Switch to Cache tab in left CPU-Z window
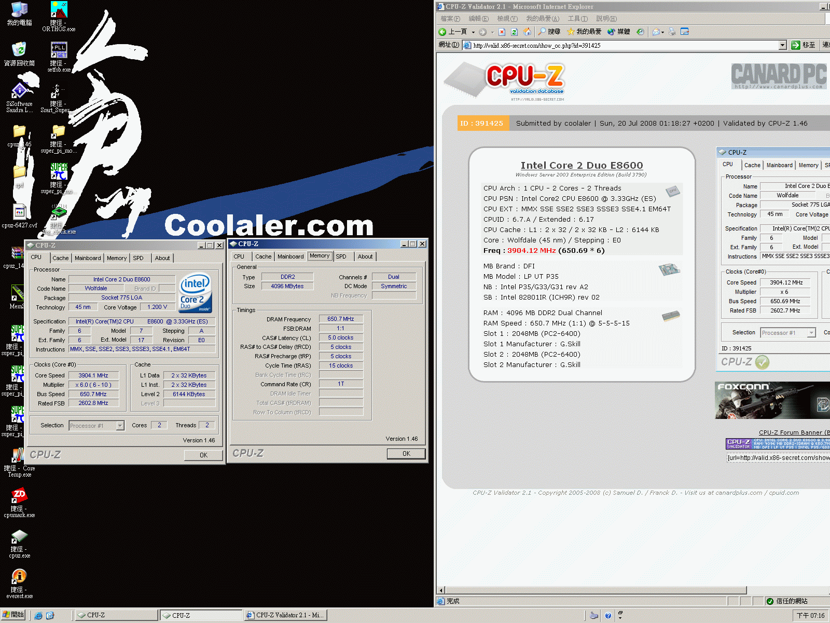 (60, 258)
